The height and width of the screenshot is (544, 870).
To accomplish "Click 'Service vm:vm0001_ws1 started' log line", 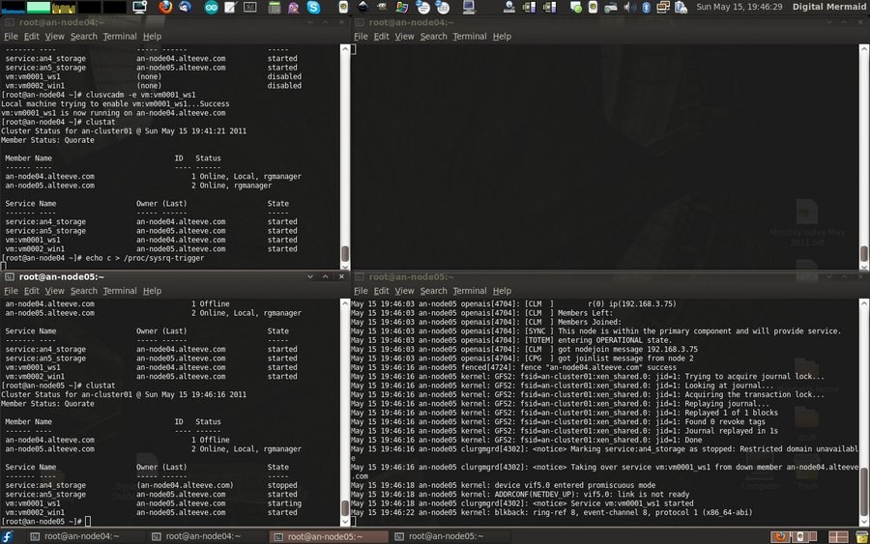I will 522,503.
